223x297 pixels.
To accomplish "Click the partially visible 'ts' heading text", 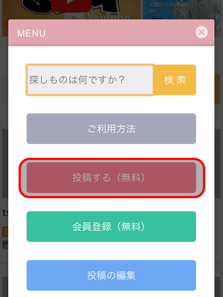I will (5, 212).
